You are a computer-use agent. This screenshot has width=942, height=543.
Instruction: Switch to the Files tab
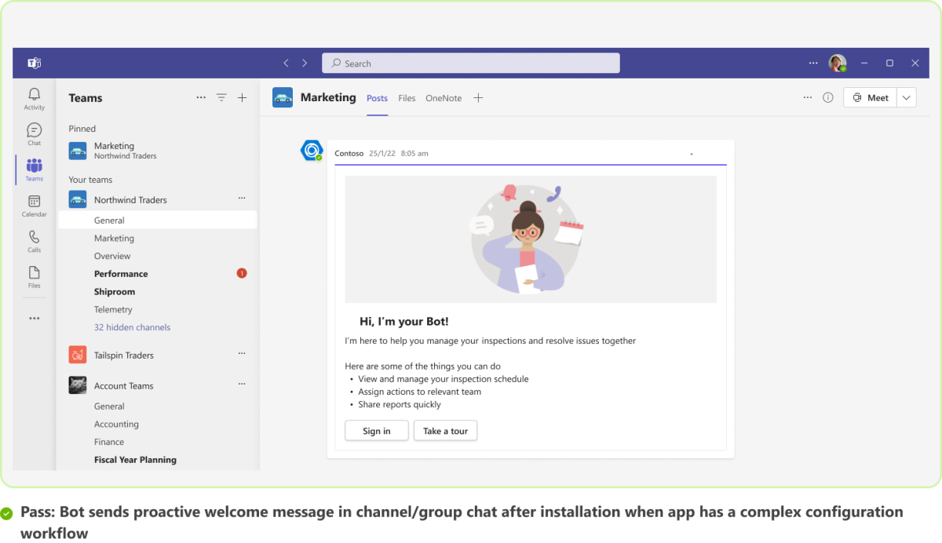coord(407,97)
